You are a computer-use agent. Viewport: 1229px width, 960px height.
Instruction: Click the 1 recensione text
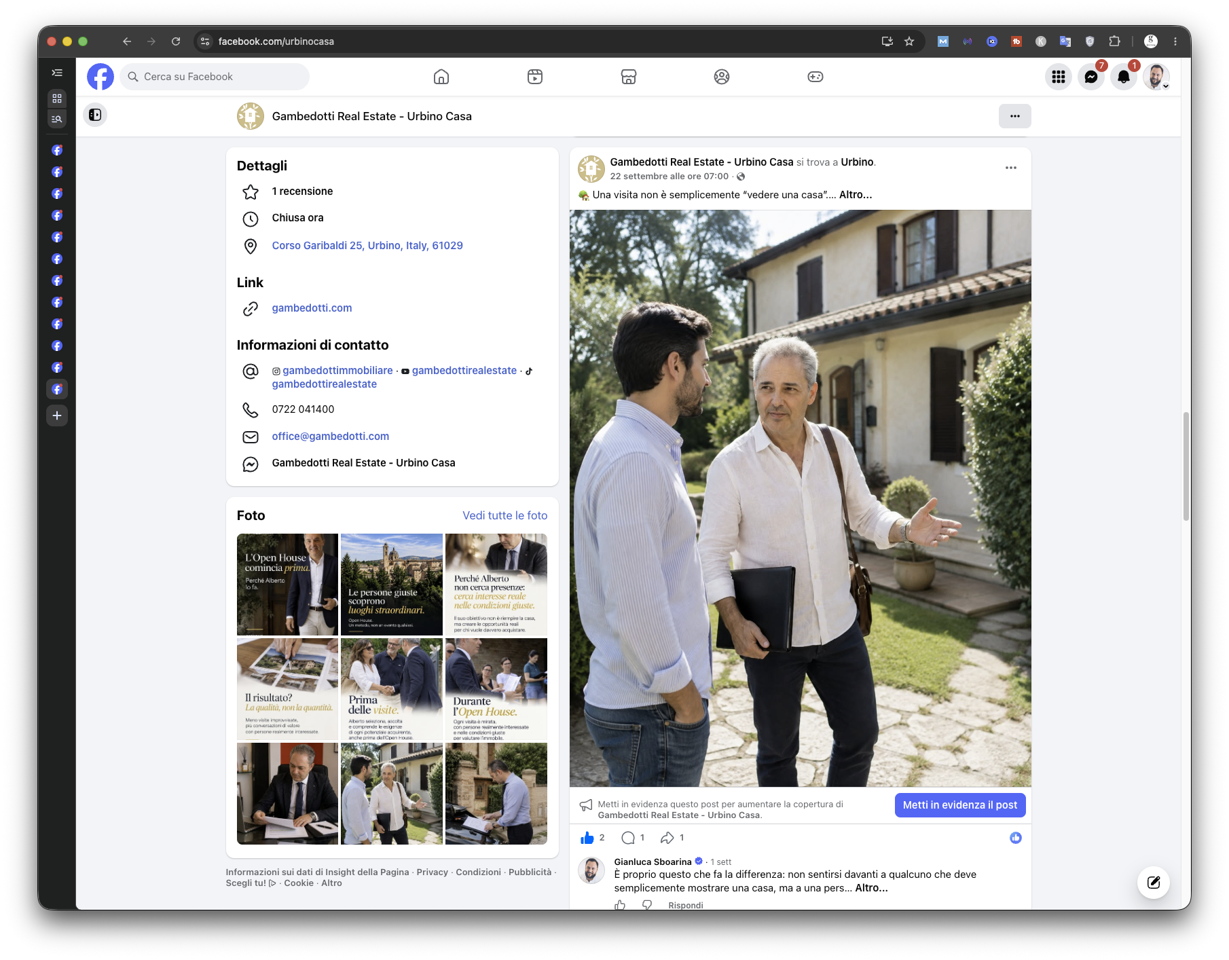[302, 191]
